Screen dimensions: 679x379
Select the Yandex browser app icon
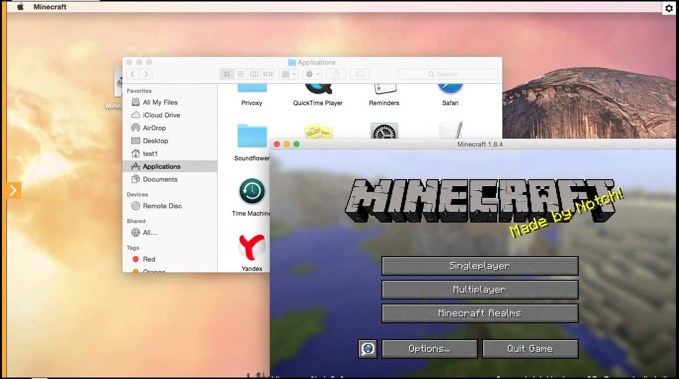(x=252, y=247)
